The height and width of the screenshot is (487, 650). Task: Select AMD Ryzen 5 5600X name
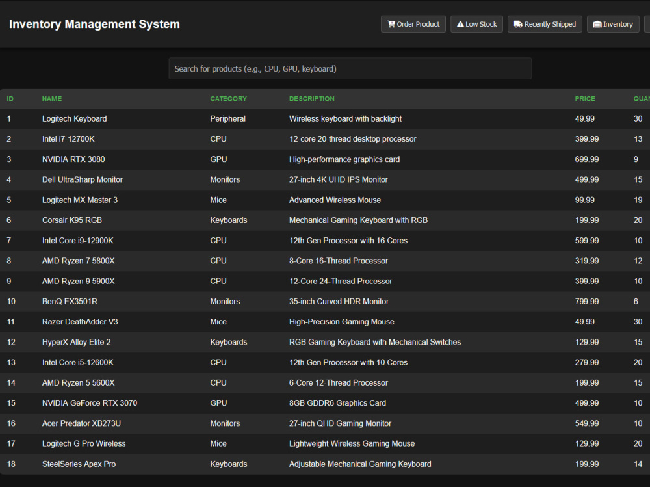coord(79,383)
